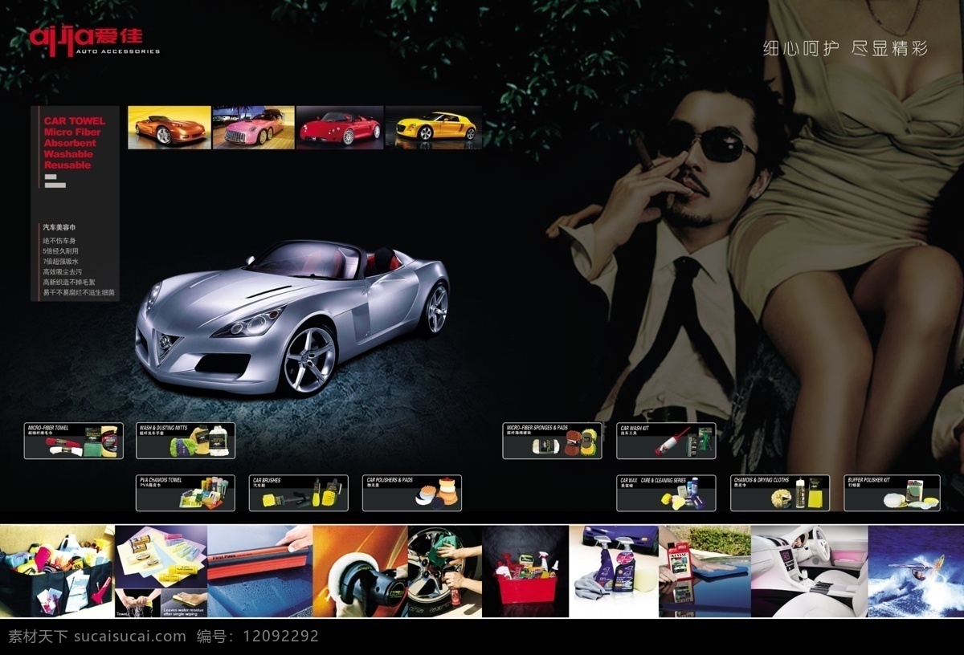
Task: Click the red basket cleaning kit photo
Action: [x=525, y=571]
